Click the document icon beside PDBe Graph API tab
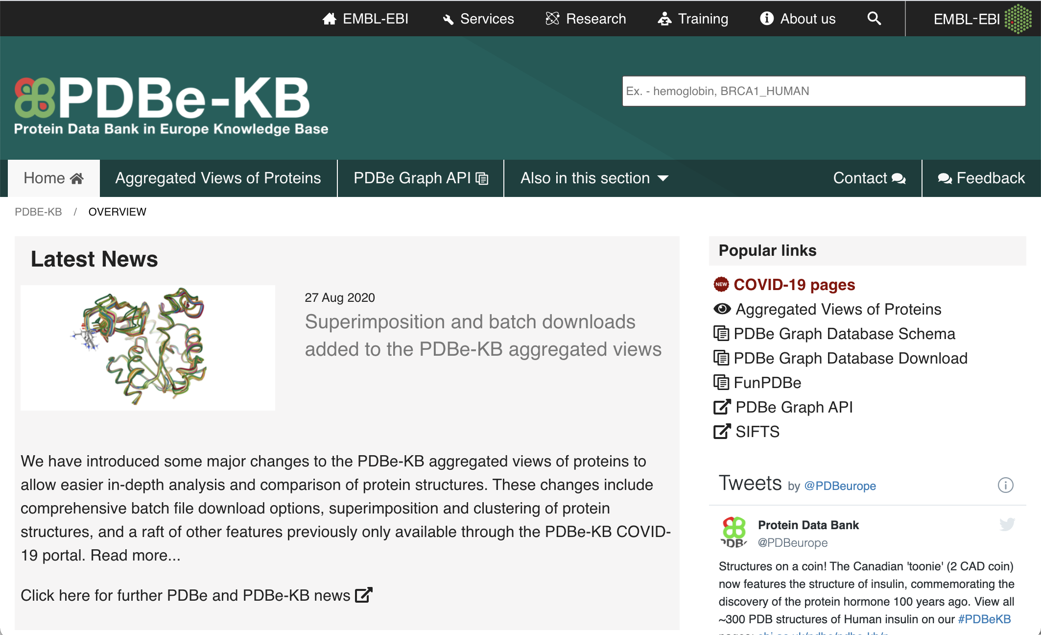 (x=482, y=179)
